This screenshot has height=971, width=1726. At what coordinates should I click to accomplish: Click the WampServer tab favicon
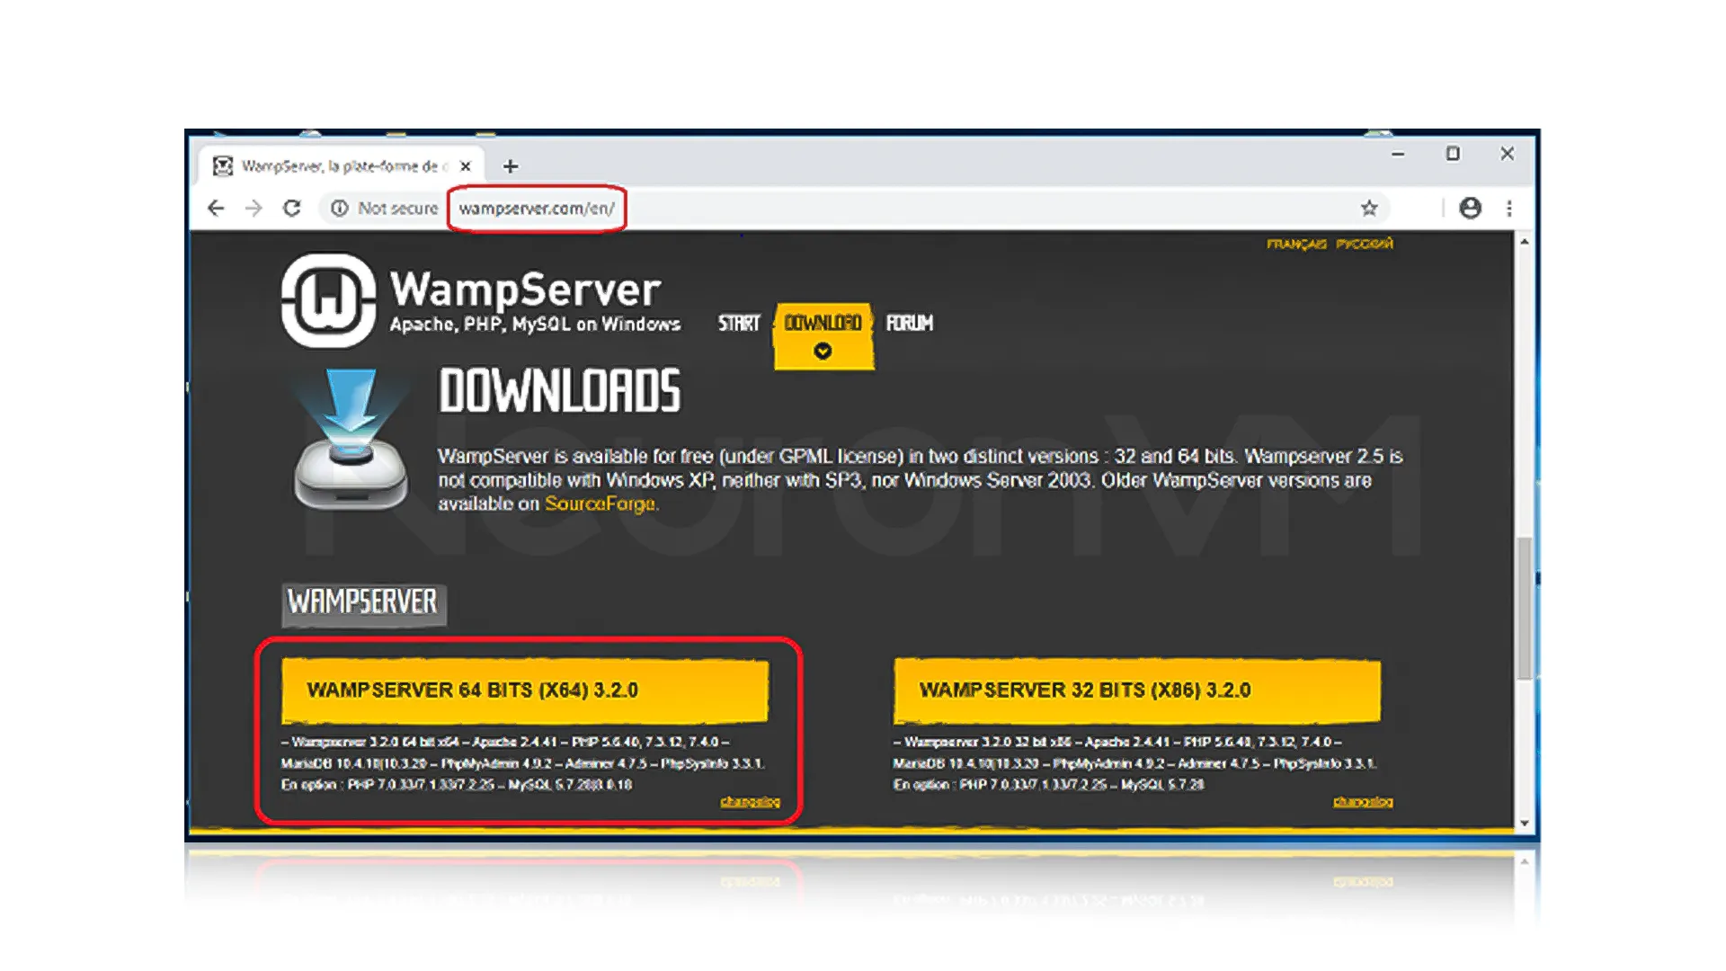[x=223, y=166]
